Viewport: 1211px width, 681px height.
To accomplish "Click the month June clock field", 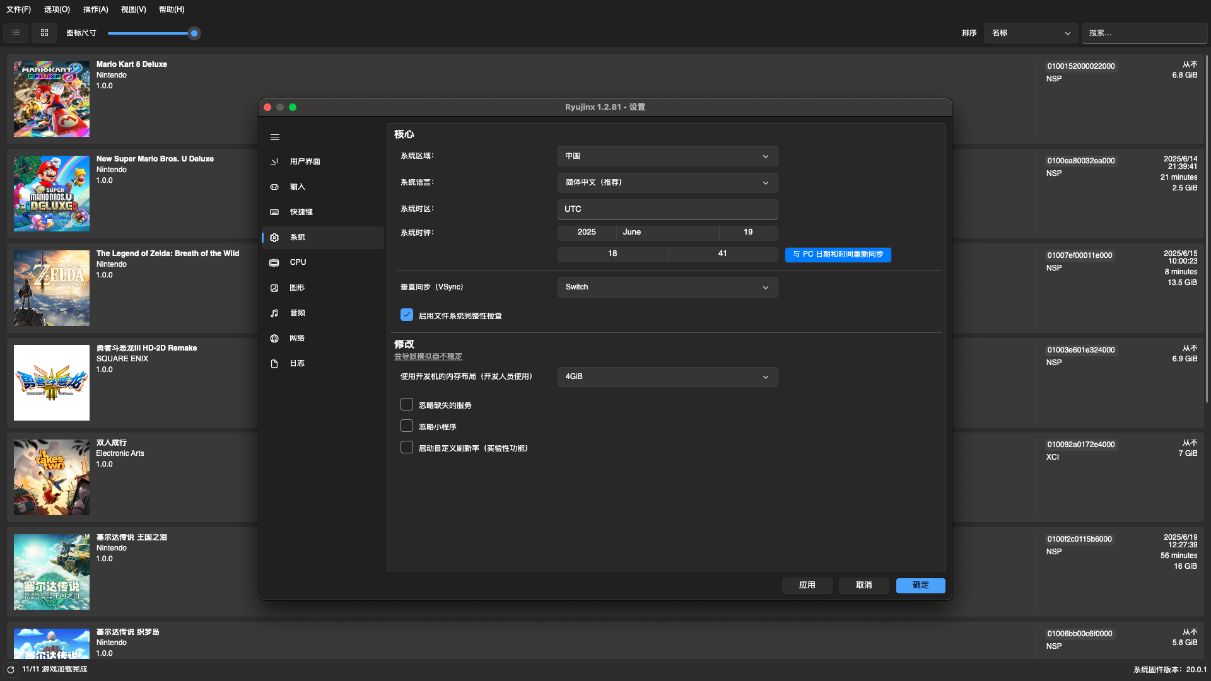I will click(668, 233).
